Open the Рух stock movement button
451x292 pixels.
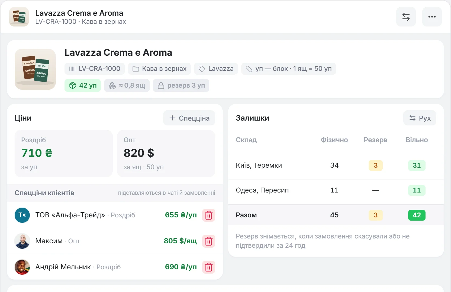point(420,118)
